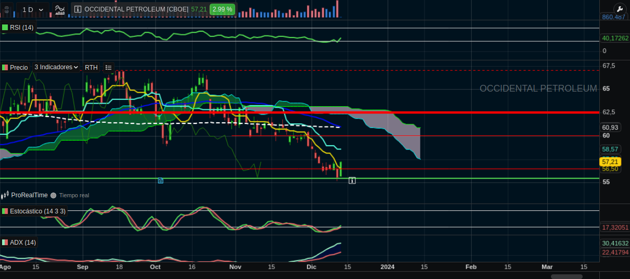Viewport: 630px width, 279px height.
Task: Click the yellow 57,21 current price tag
Action: (x=610, y=162)
